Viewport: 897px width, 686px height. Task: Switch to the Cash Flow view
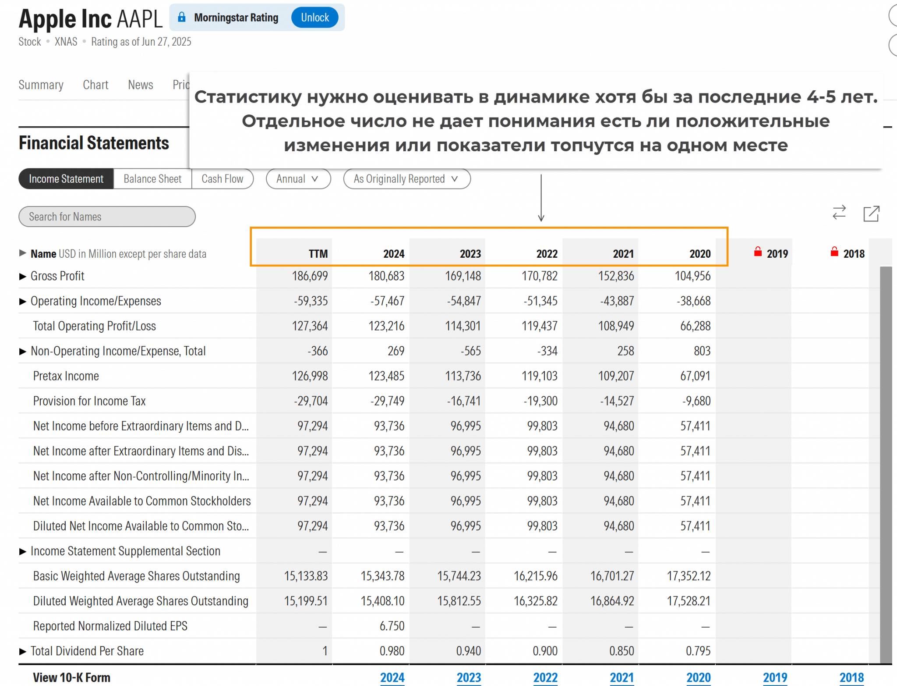(x=222, y=179)
